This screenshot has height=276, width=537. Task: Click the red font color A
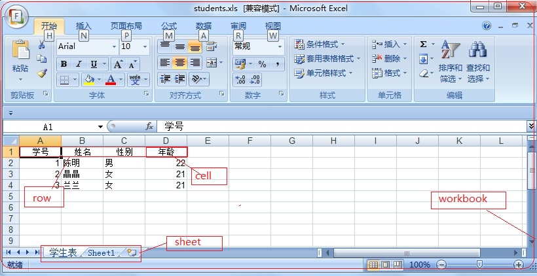111,80
